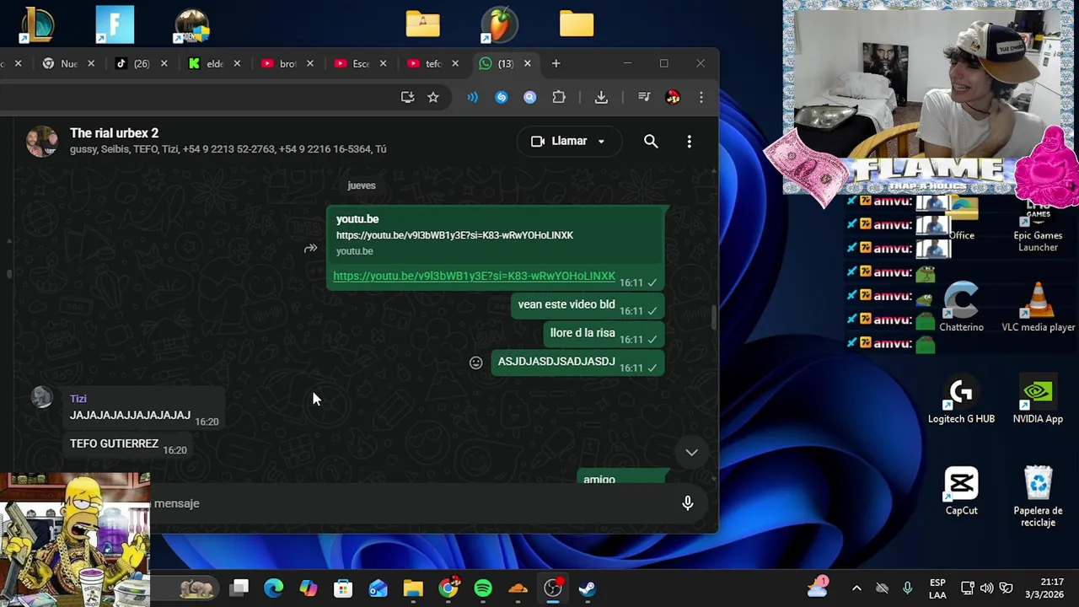
Task: Open the Chatterino desktop icon
Action: (x=961, y=308)
